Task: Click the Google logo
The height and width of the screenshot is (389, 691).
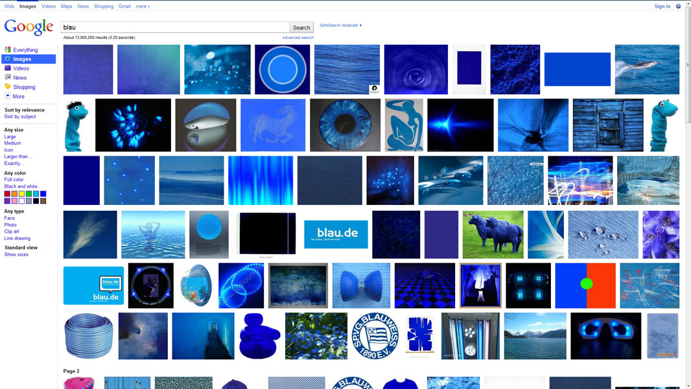Action: [x=29, y=27]
